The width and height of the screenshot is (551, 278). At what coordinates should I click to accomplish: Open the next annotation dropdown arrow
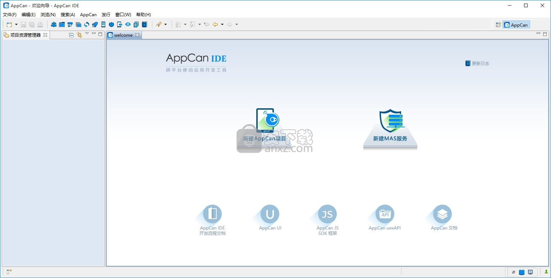click(x=185, y=24)
